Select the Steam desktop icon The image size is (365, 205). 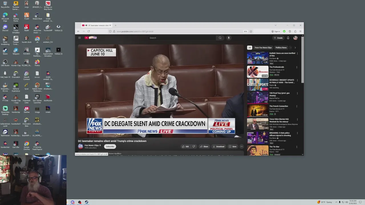(x=5, y=51)
